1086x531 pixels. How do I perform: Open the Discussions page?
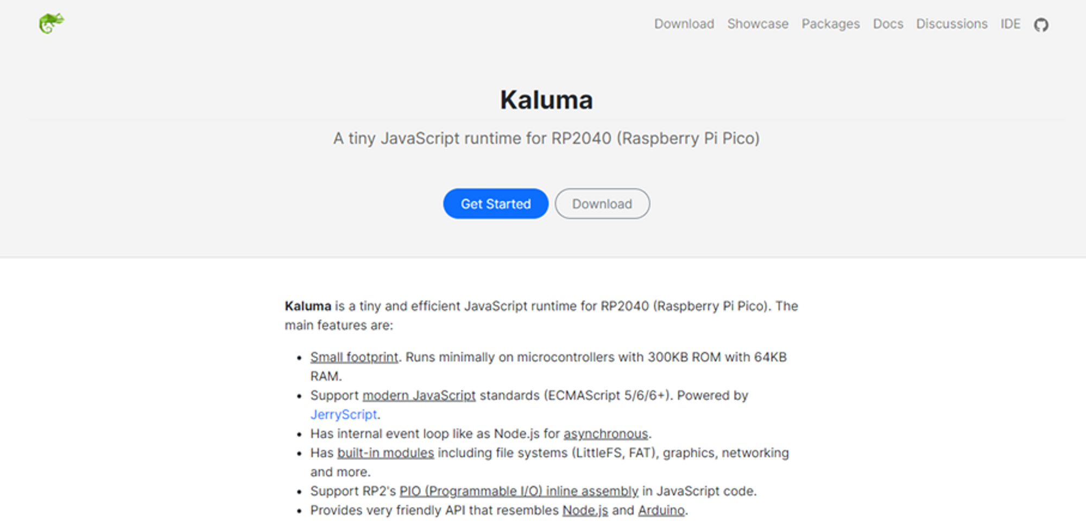coord(951,24)
